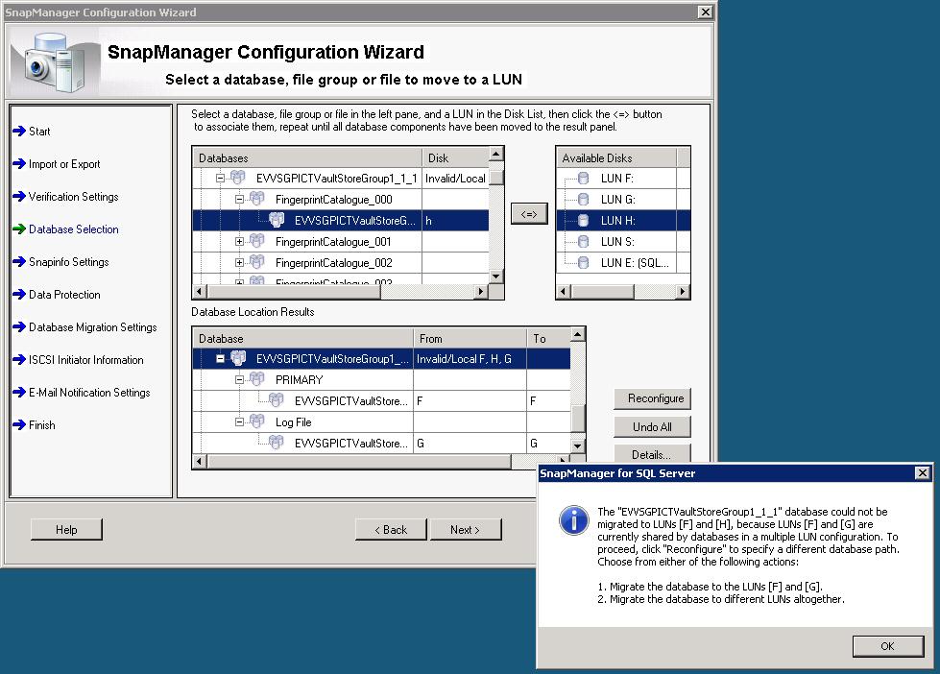This screenshot has height=674, width=940.
Task: Click the <=> associate button
Action: (529, 214)
